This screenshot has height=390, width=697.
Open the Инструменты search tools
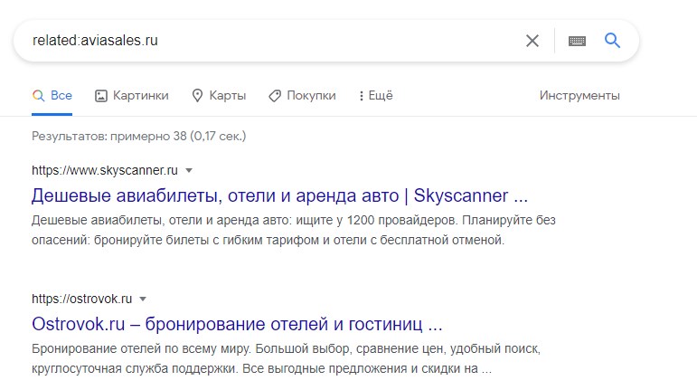coord(579,96)
